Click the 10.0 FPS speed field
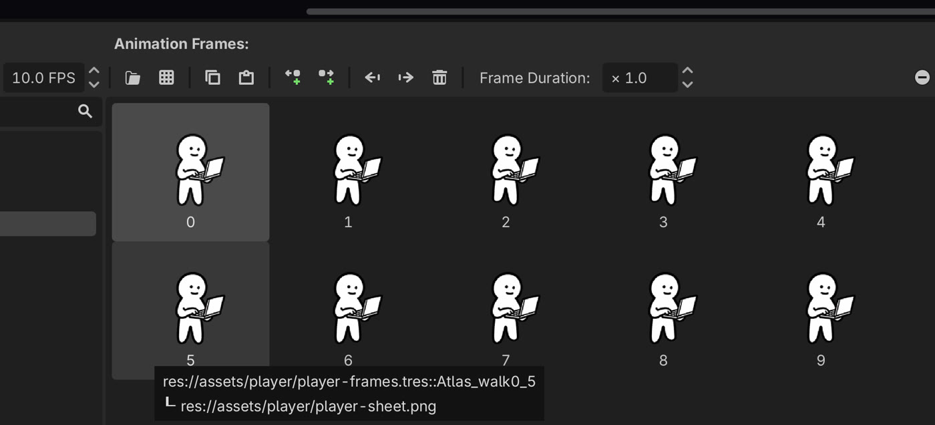The width and height of the screenshot is (935, 425). coord(44,78)
